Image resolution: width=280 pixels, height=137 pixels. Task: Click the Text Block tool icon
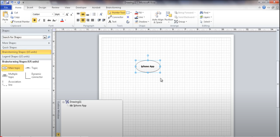tap(128, 22)
